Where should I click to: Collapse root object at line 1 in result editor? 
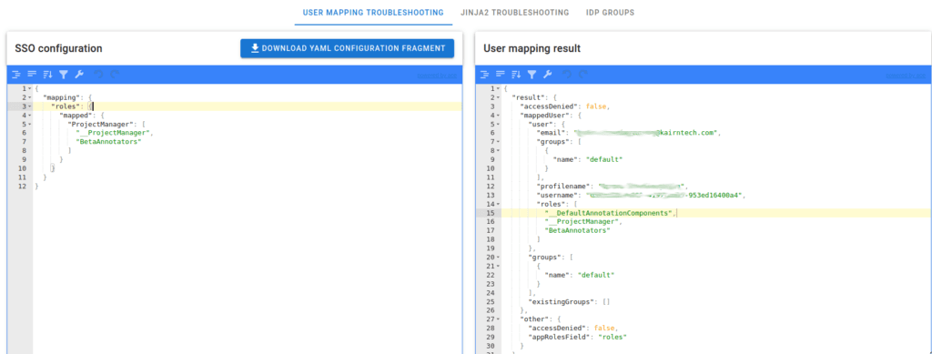[498, 88]
